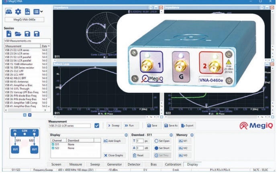Image resolution: width=278 pixels, height=174 pixels.
Task: Click Add Graph button
Action: point(114,141)
